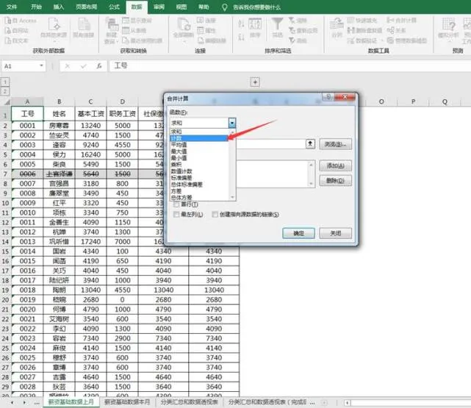
Task: Switch to 审阅 (Review) ribbon tab
Action: [x=159, y=7]
